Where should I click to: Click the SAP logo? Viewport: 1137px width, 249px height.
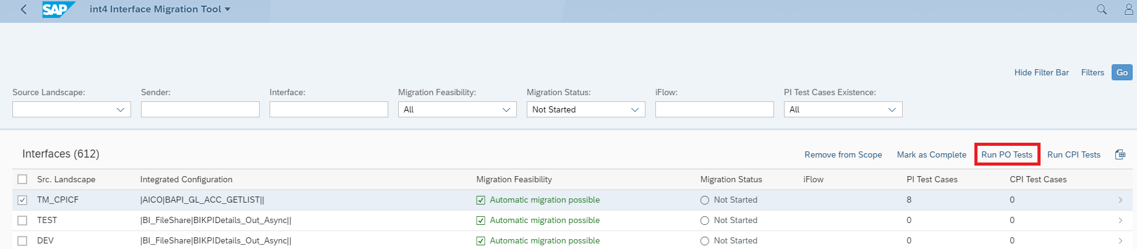(x=58, y=10)
